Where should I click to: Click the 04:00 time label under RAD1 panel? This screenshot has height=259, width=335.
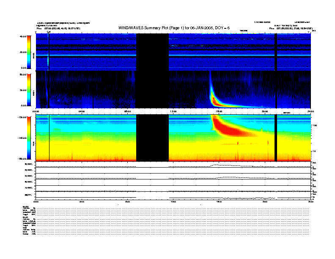click(82, 111)
